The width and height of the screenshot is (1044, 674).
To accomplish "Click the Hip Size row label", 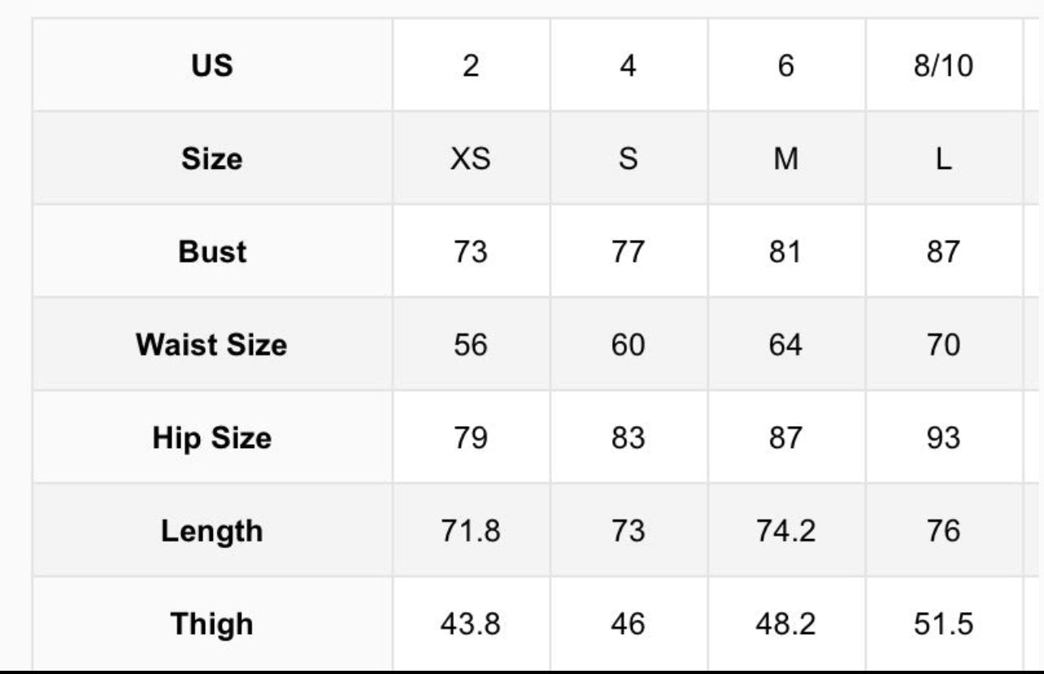I will [x=211, y=438].
